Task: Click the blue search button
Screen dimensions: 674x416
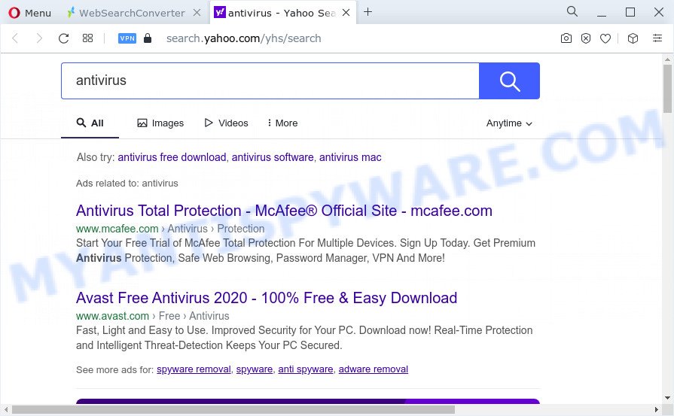Action: (x=509, y=80)
